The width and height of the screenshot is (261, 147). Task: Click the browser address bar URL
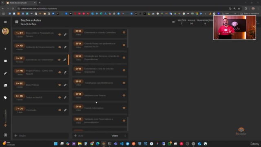[x=39, y=9]
